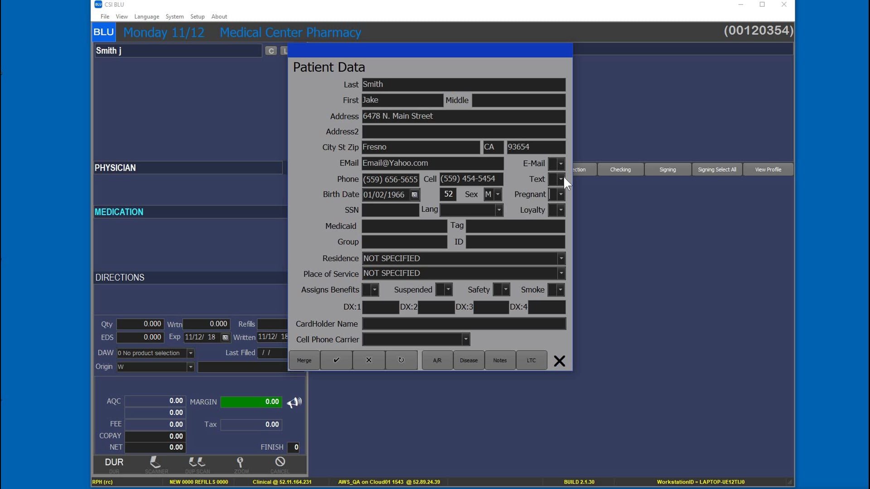The height and width of the screenshot is (489, 870).
Task: Click the ZOOM icon
Action: (241, 464)
